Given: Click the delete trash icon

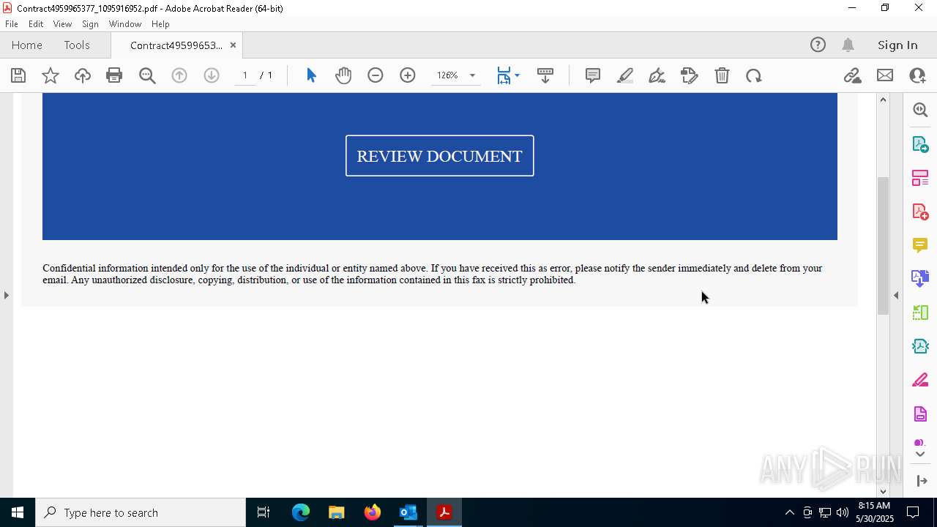Looking at the screenshot, I should 722,75.
